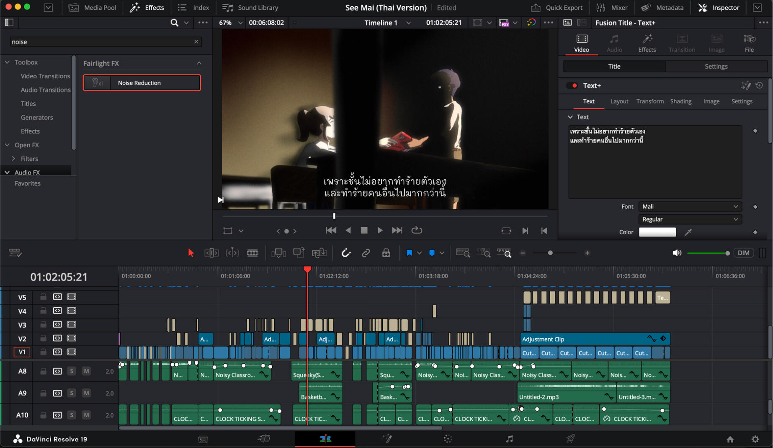Screen dimensions: 773x448
Task: Switch to the Layout tab of Text+
Action: [x=619, y=101]
